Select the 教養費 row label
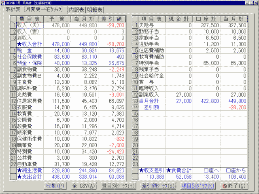Screen dimensions: 259x194 click(30, 126)
